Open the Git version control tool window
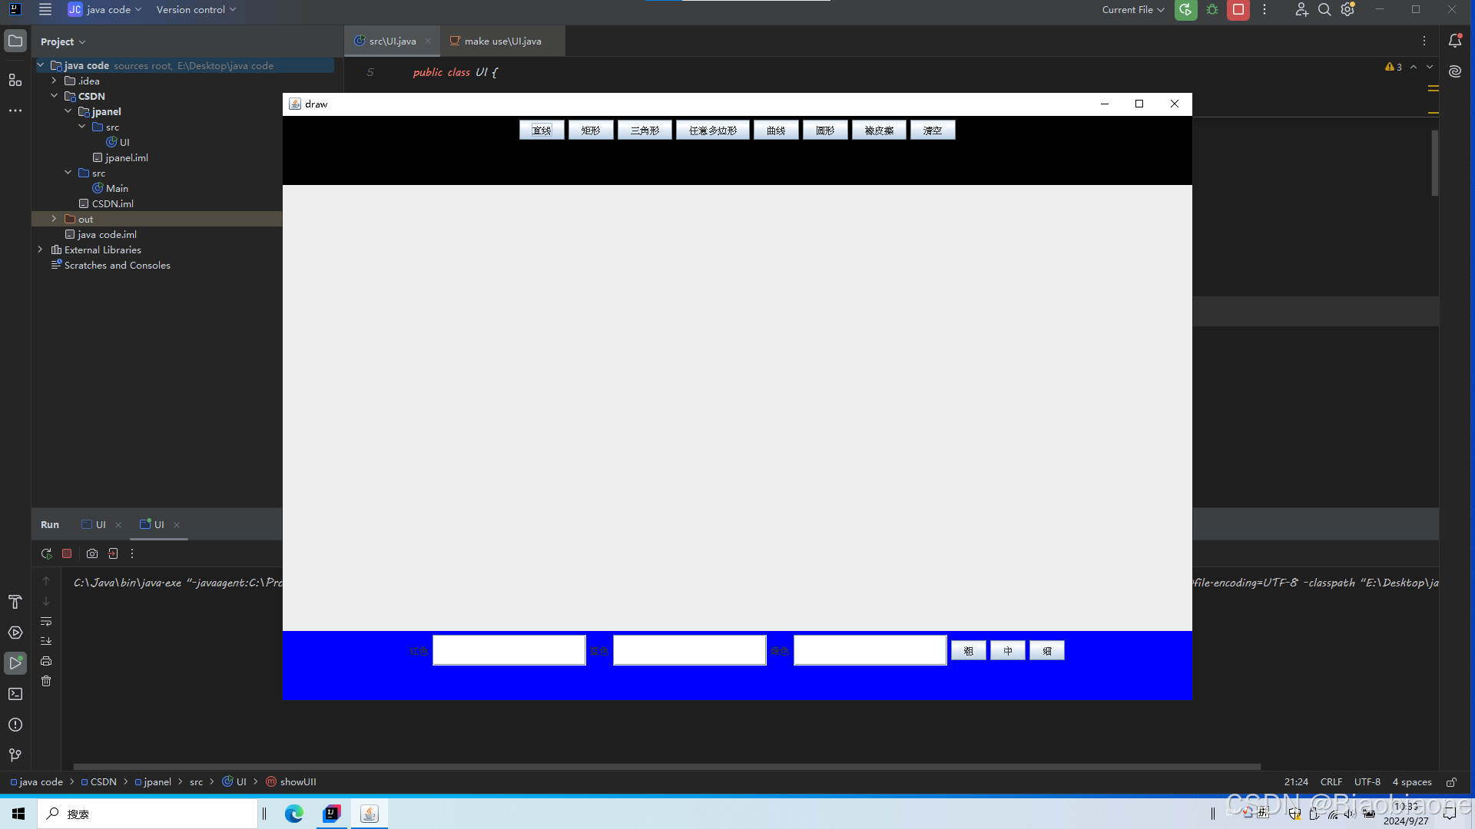This screenshot has width=1475, height=829. (x=15, y=755)
